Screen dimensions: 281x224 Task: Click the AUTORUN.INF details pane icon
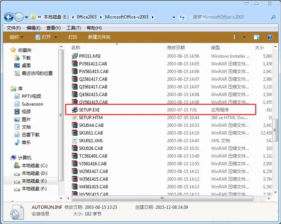(17, 212)
